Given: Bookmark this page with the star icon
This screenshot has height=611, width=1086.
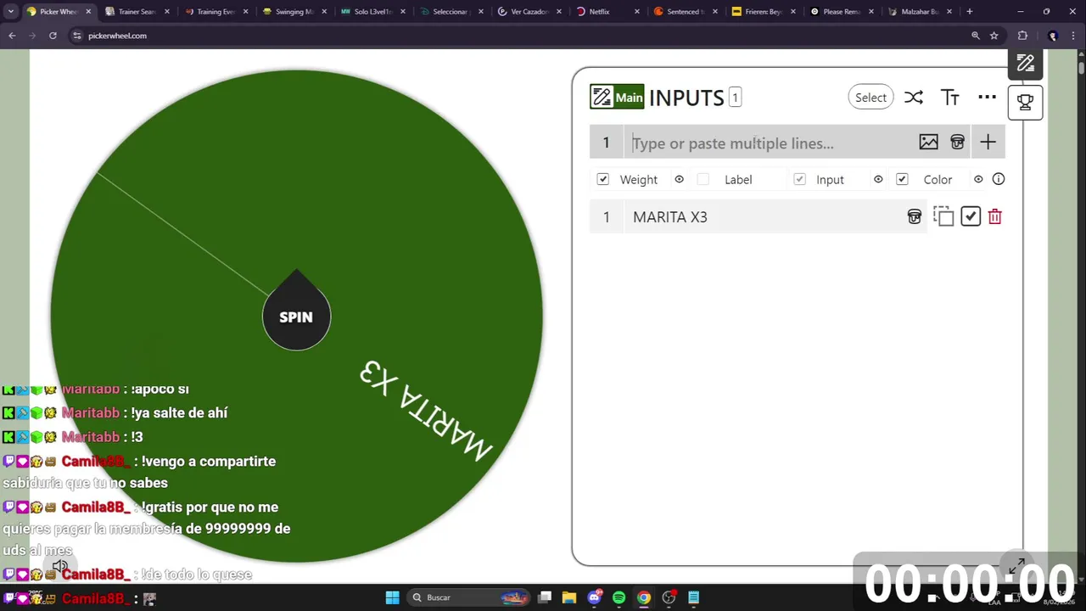Looking at the screenshot, I should pos(994,36).
